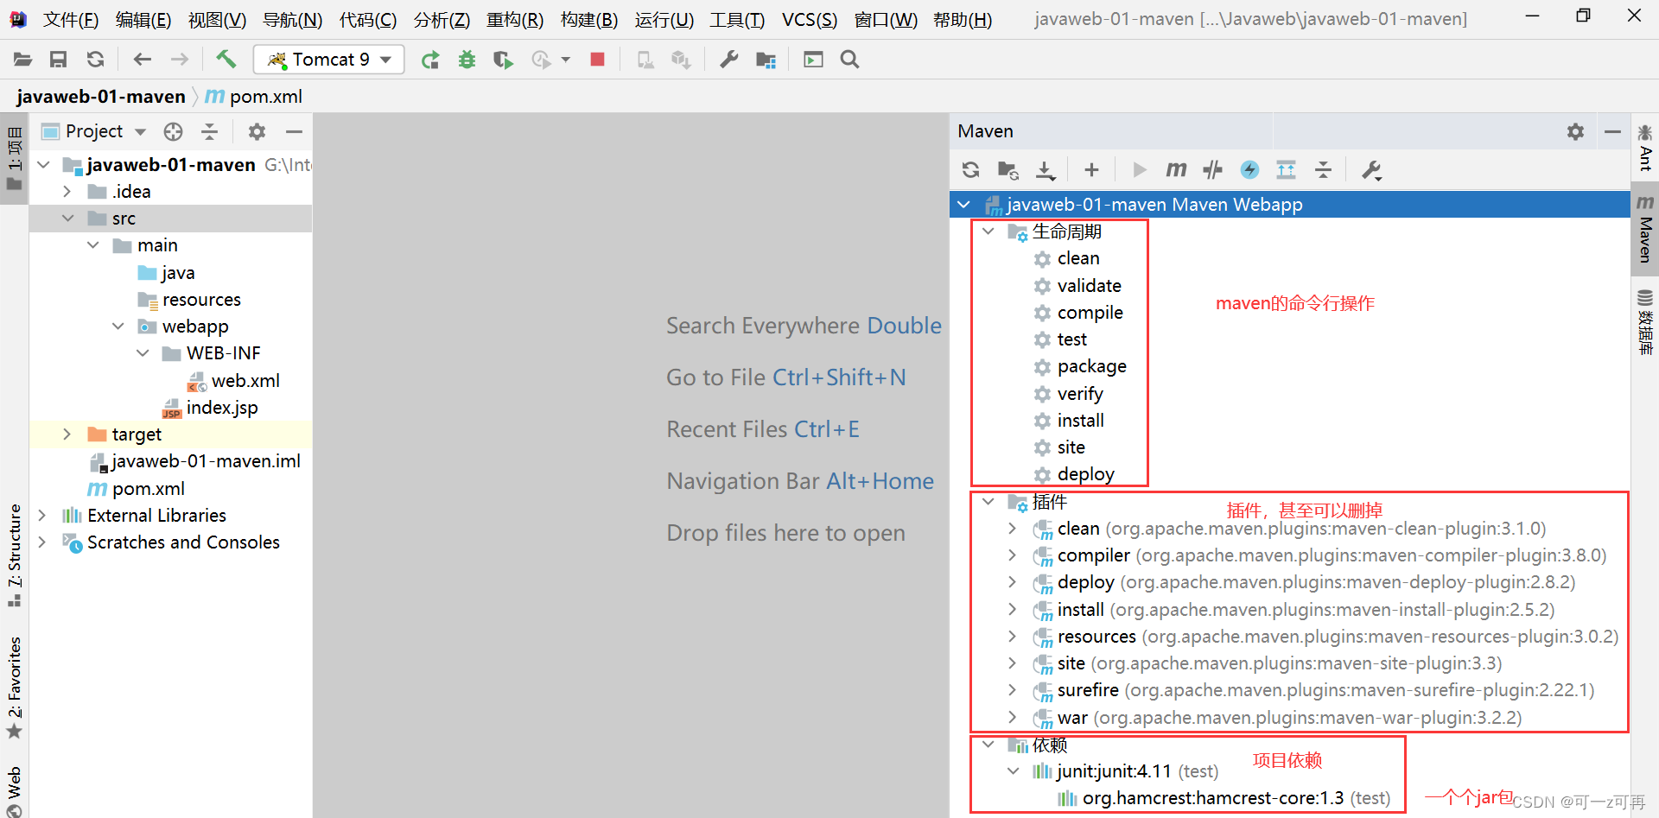This screenshot has width=1659, height=818.
Task: Collapse all in Maven toolbar
Action: click(1323, 169)
